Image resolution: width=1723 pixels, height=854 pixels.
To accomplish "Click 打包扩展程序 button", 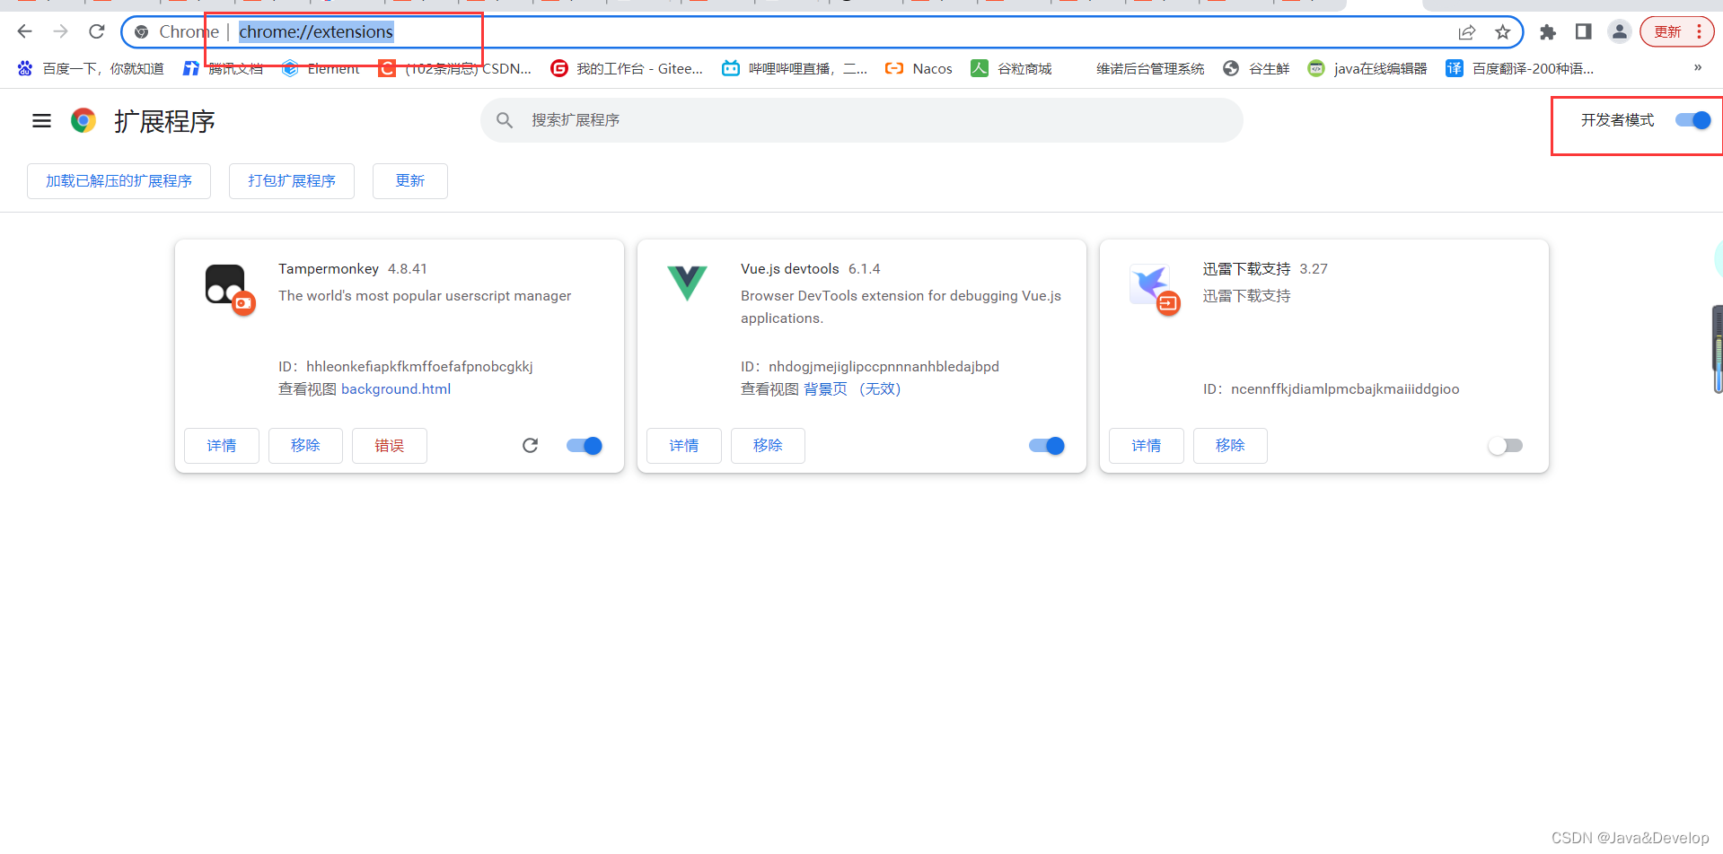I will [292, 181].
